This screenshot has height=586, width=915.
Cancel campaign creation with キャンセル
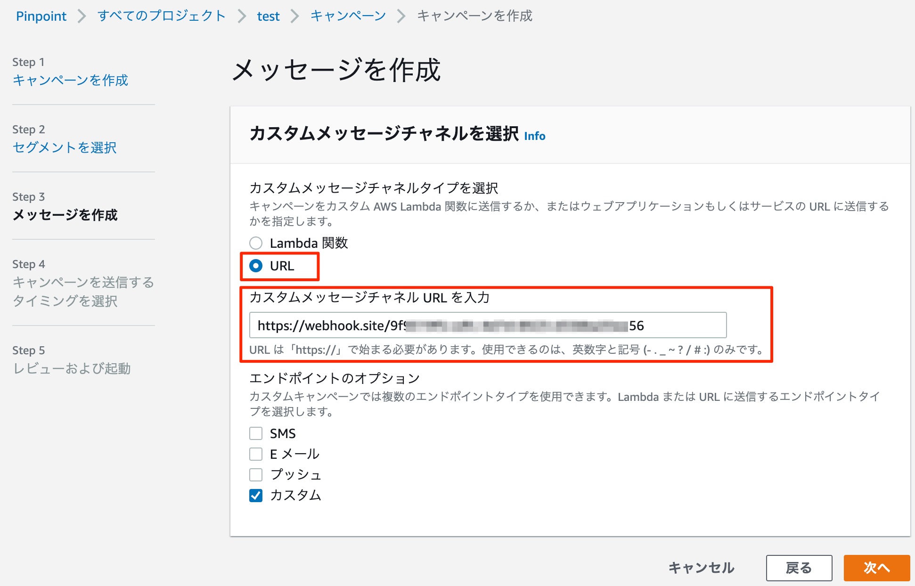pos(702,568)
